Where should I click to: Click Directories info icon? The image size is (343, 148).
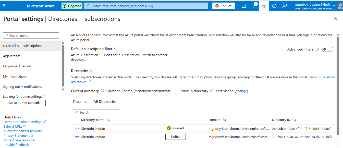pyautogui.click(x=92, y=70)
